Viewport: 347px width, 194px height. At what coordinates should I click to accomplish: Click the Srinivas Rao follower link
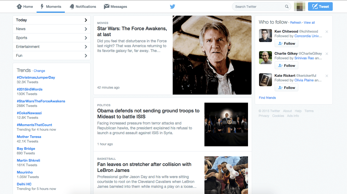click(304, 58)
